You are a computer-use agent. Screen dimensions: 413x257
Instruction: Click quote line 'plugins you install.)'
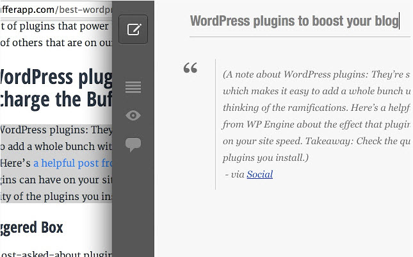coord(266,158)
